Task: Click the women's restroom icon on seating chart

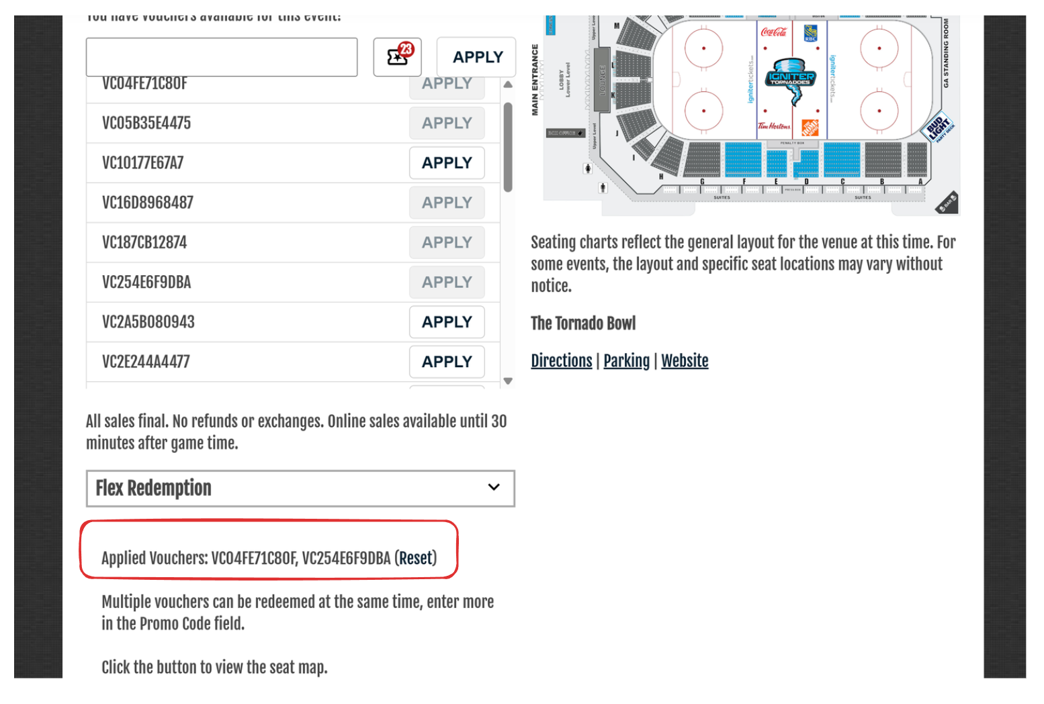Action: pyautogui.click(x=588, y=168)
